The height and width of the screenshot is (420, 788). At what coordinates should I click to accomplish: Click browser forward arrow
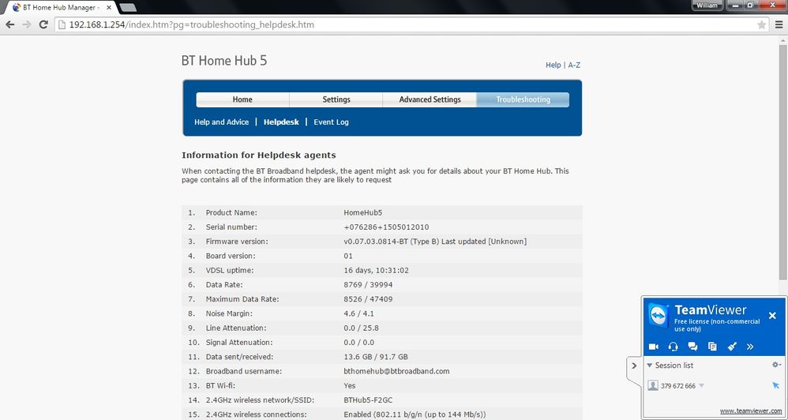pos(27,24)
